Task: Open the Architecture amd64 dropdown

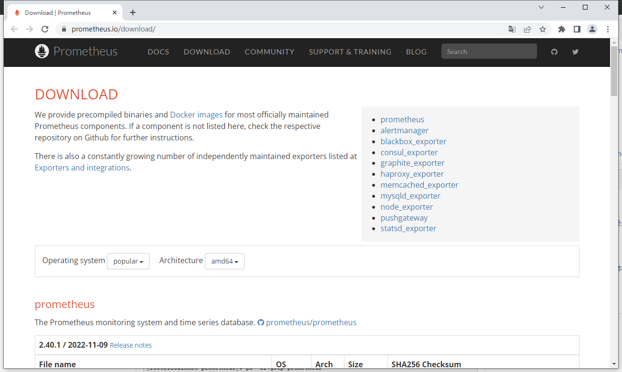Action: point(225,261)
